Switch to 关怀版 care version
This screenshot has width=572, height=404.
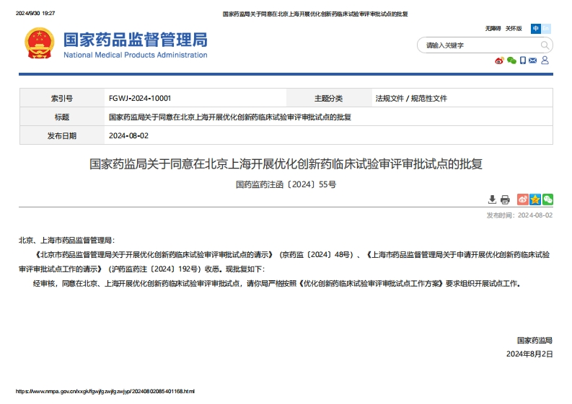(513, 29)
